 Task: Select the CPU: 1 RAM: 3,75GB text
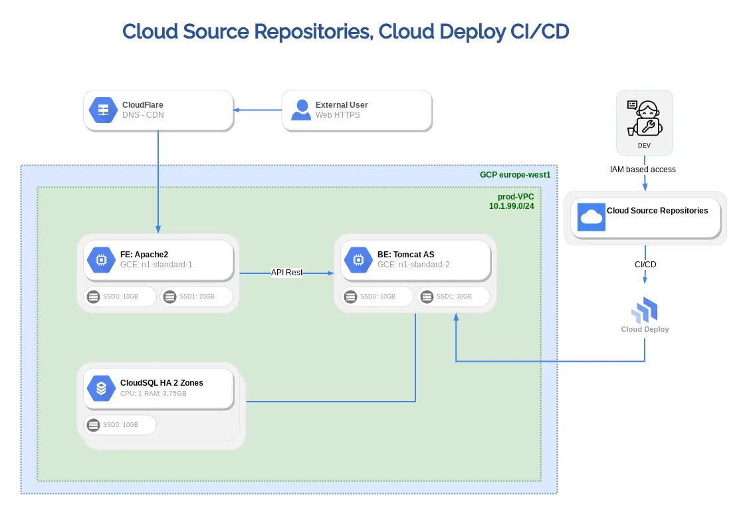[154, 394]
